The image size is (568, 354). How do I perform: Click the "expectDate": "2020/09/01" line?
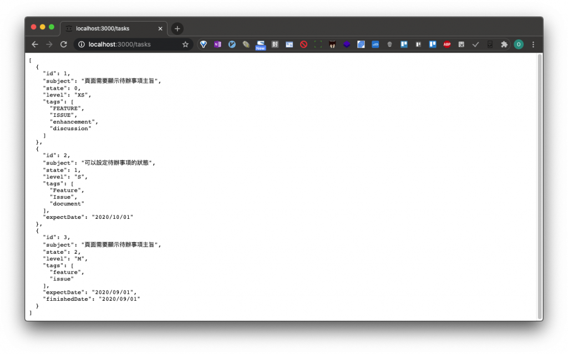tap(90, 292)
